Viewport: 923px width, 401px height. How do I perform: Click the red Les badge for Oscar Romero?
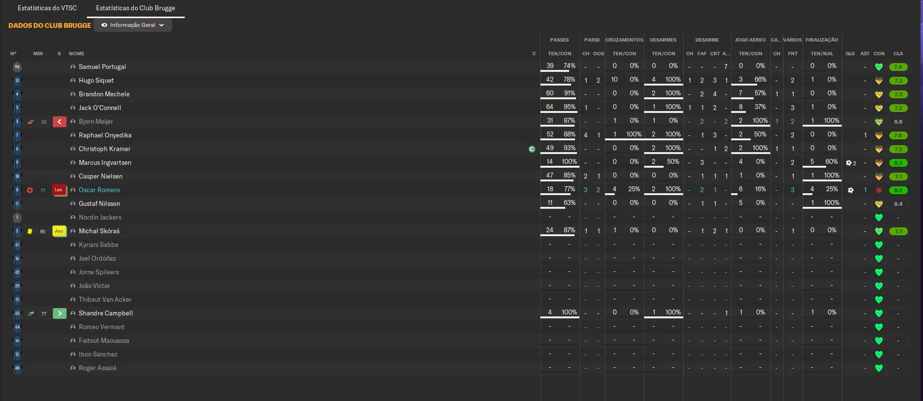pyautogui.click(x=59, y=190)
